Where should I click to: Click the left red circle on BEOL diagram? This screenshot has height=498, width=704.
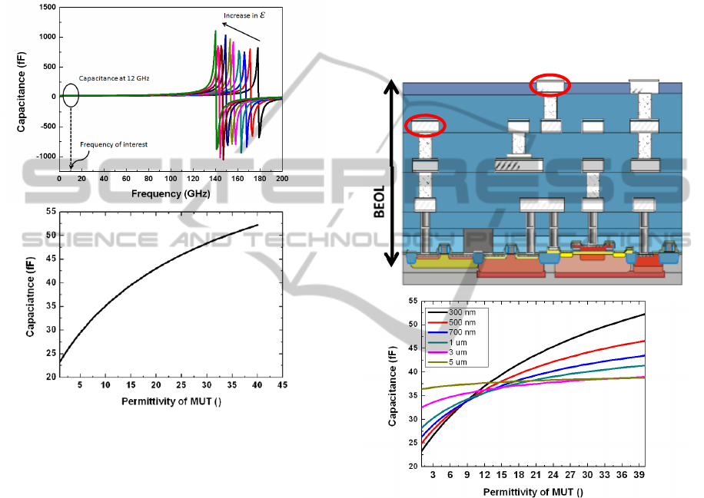(x=425, y=124)
